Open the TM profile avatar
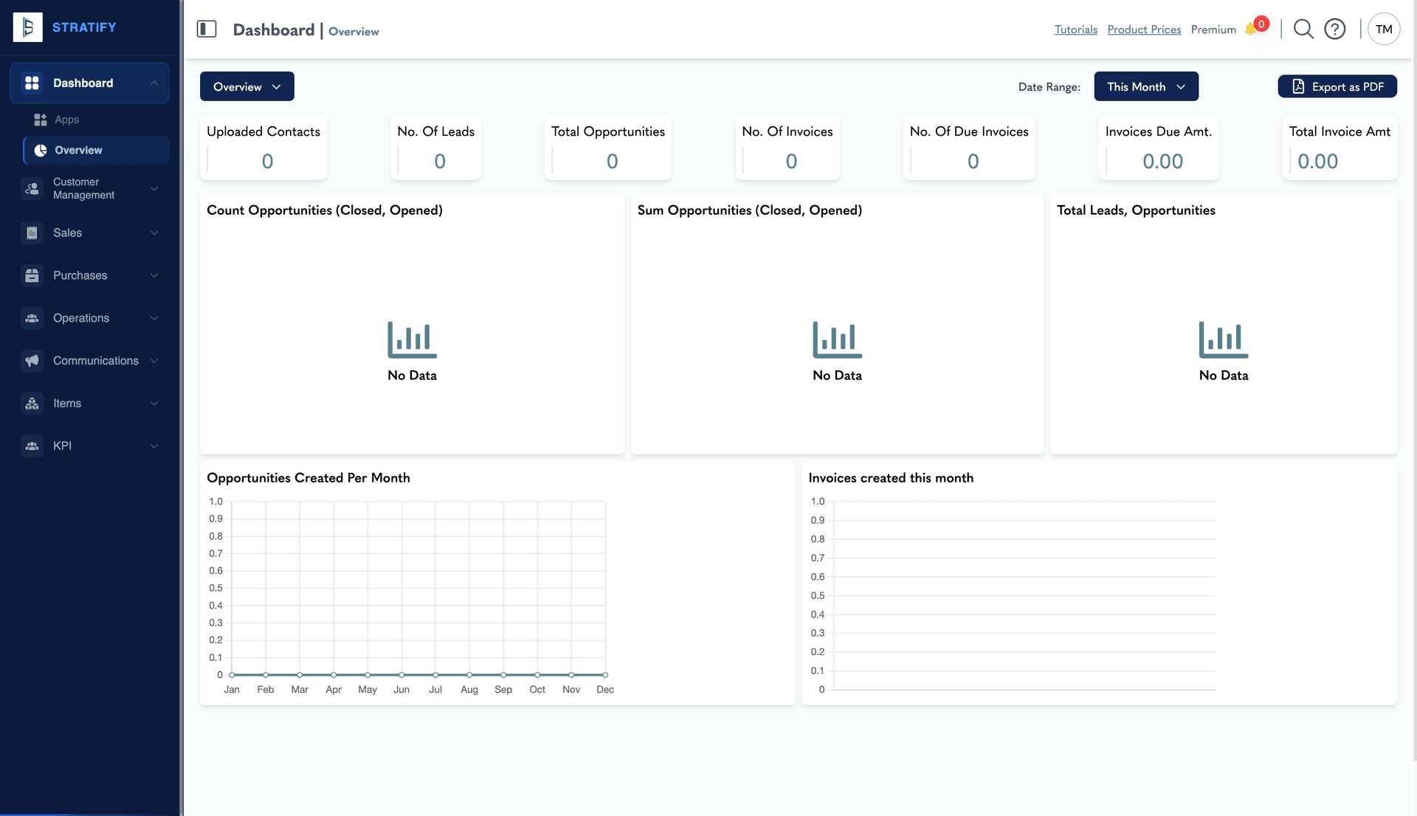The height and width of the screenshot is (816, 1417). 1383,29
